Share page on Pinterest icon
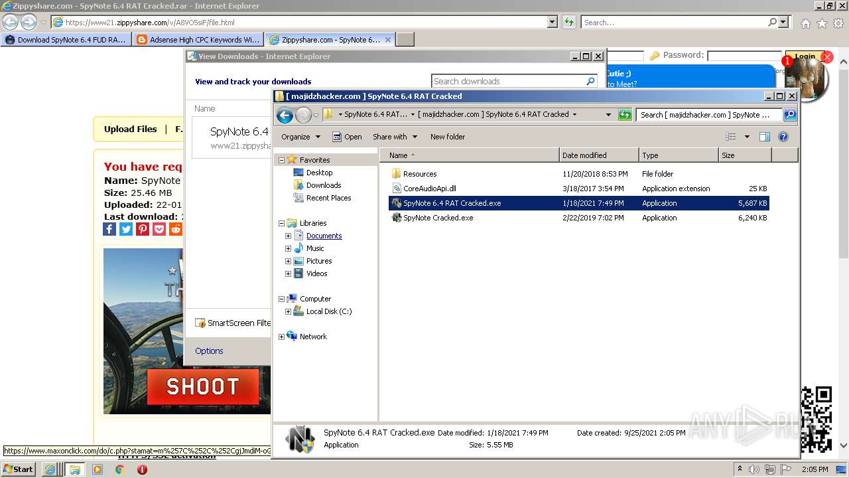 143,229
